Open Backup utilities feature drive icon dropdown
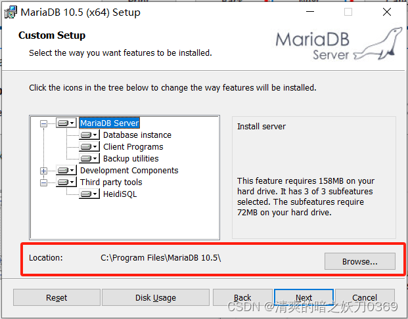The image size is (408, 319). (89, 159)
